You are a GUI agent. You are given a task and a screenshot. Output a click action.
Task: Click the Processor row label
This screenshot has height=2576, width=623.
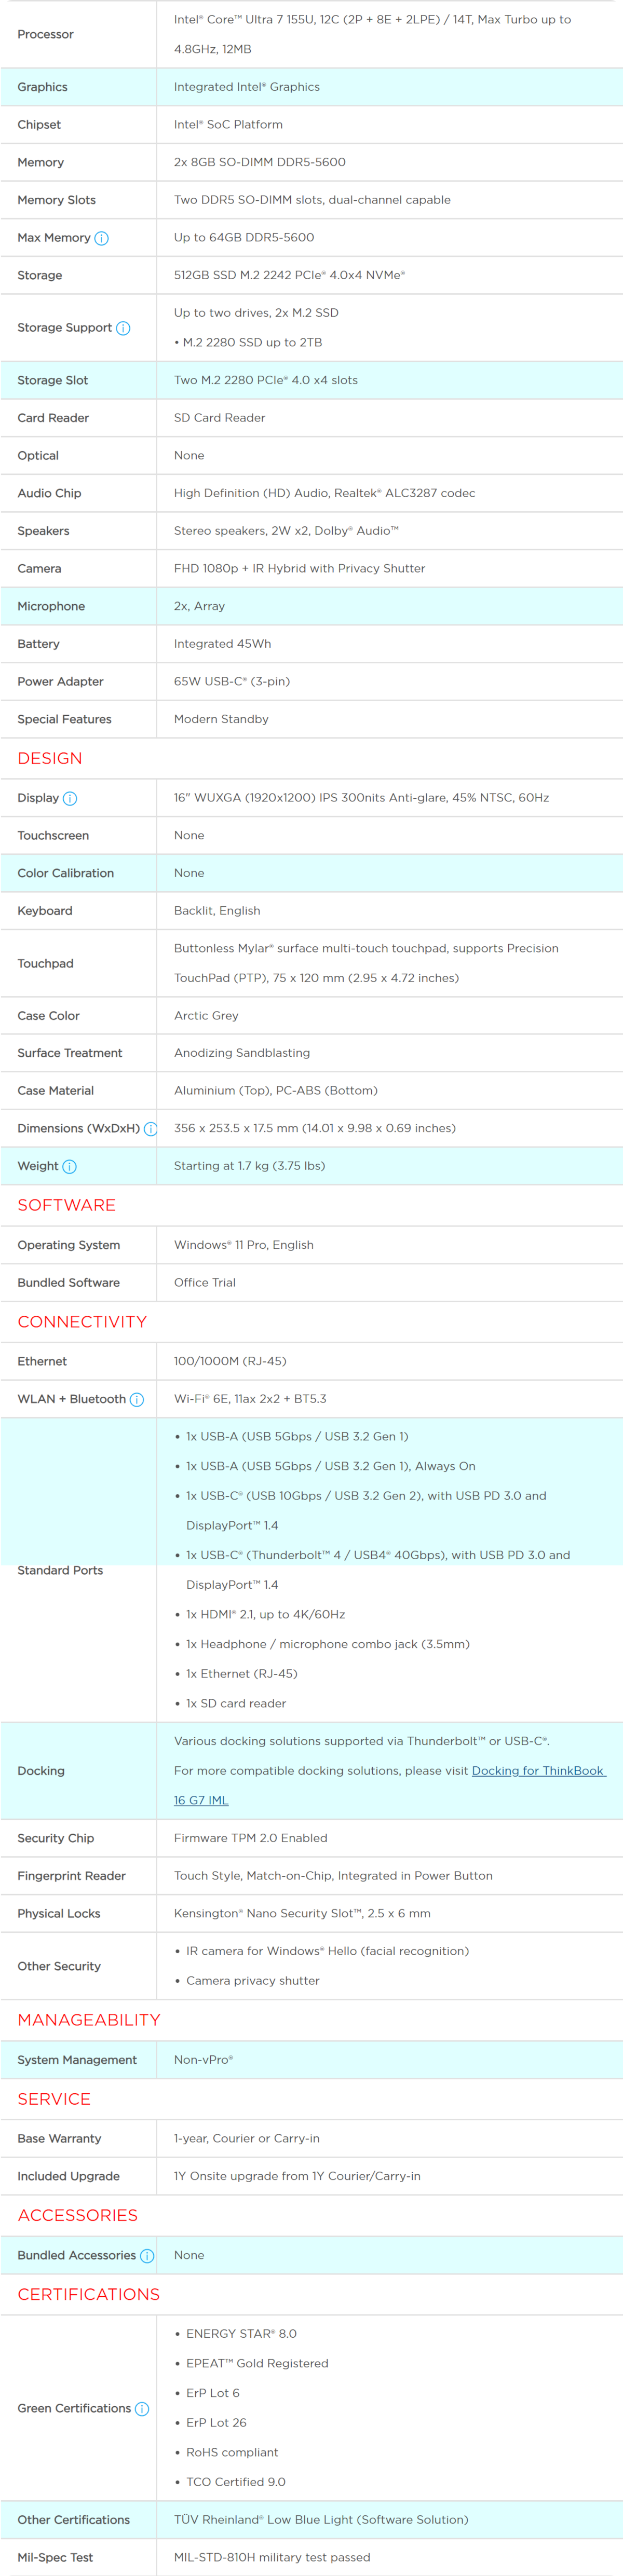pos(45,34)
